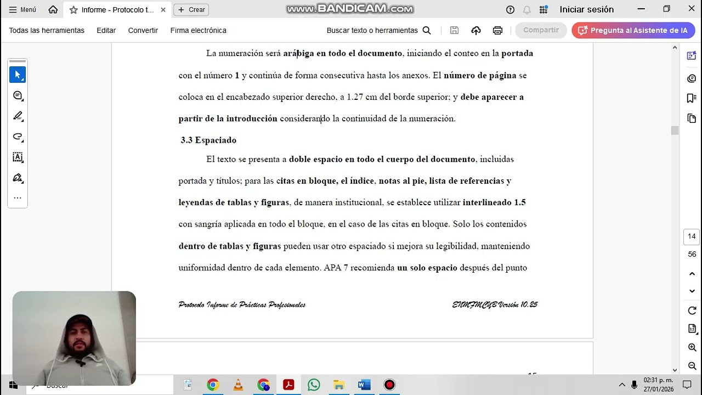Viewport: 702px width, 395px height.
Task: Go to the Home icon
Action: (x=53, y=10)
